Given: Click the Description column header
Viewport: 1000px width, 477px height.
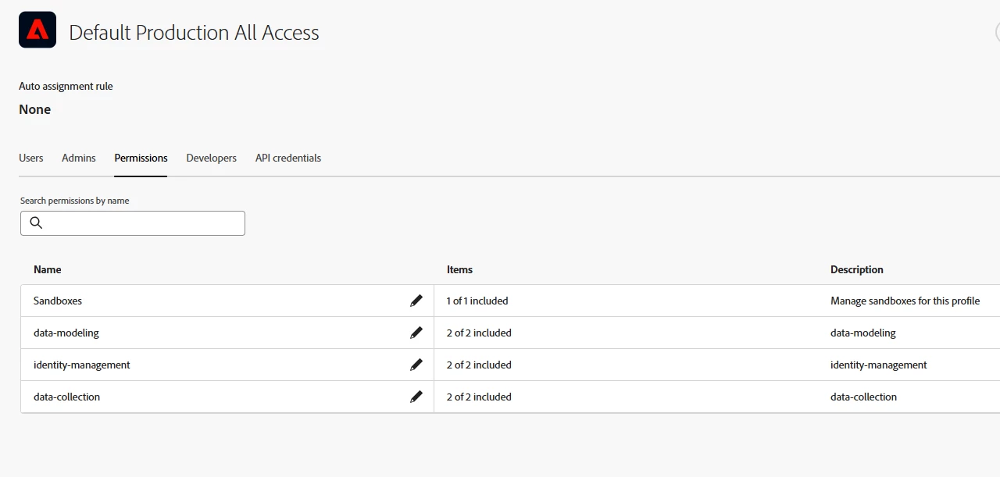Looking at the screenshot, I should point(857,269).
